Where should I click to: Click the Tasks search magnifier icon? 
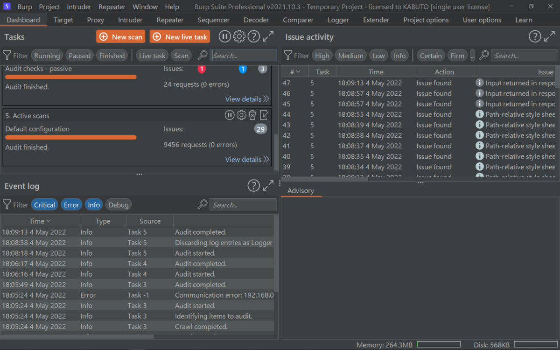203,55
